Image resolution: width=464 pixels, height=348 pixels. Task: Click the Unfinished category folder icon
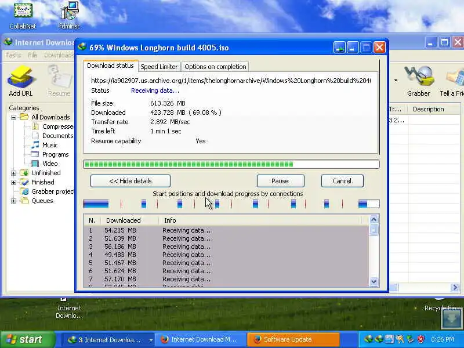coord(24,173)
